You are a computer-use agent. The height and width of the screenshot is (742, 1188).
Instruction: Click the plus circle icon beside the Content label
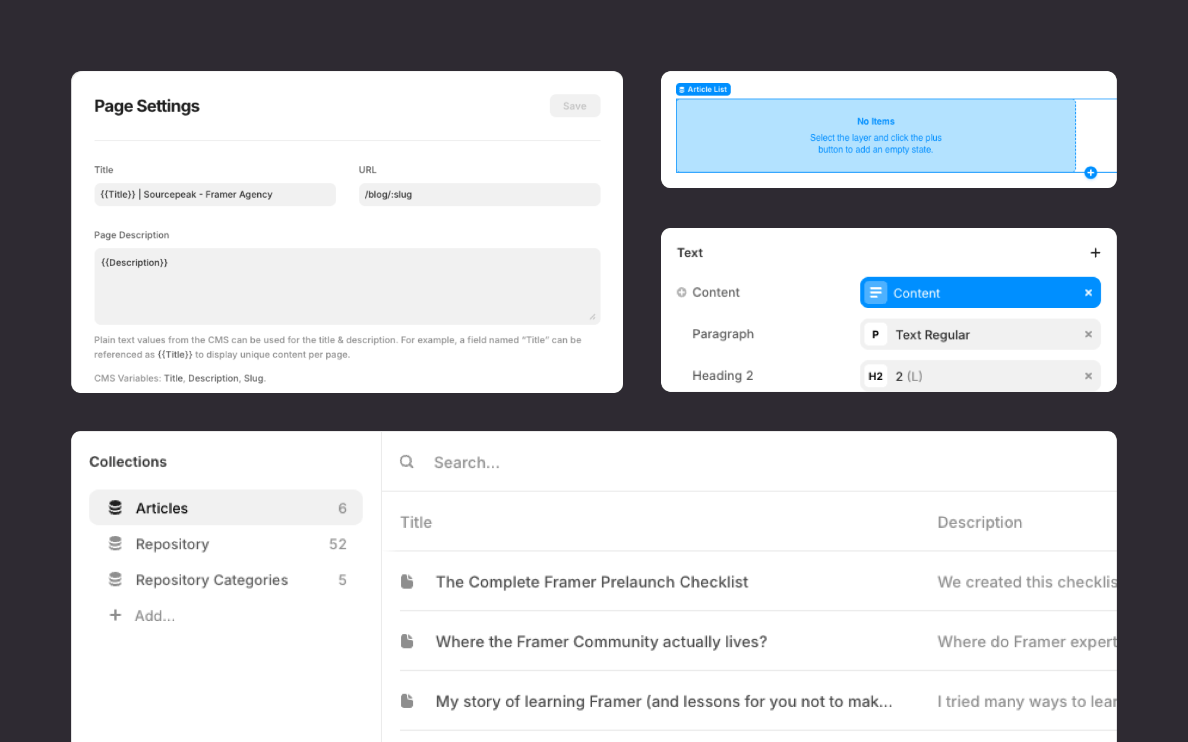click(682, 292)
